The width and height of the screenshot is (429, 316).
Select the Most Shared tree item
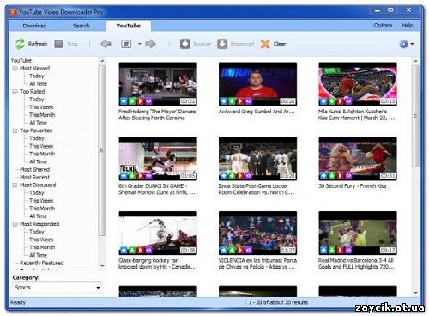pyautogui.click(x=35, y=169)
